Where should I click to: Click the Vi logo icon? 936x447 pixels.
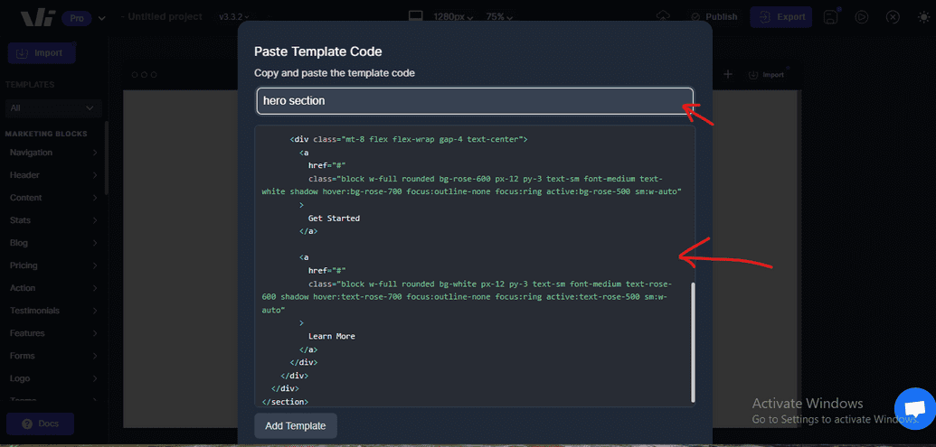point(37,18)
